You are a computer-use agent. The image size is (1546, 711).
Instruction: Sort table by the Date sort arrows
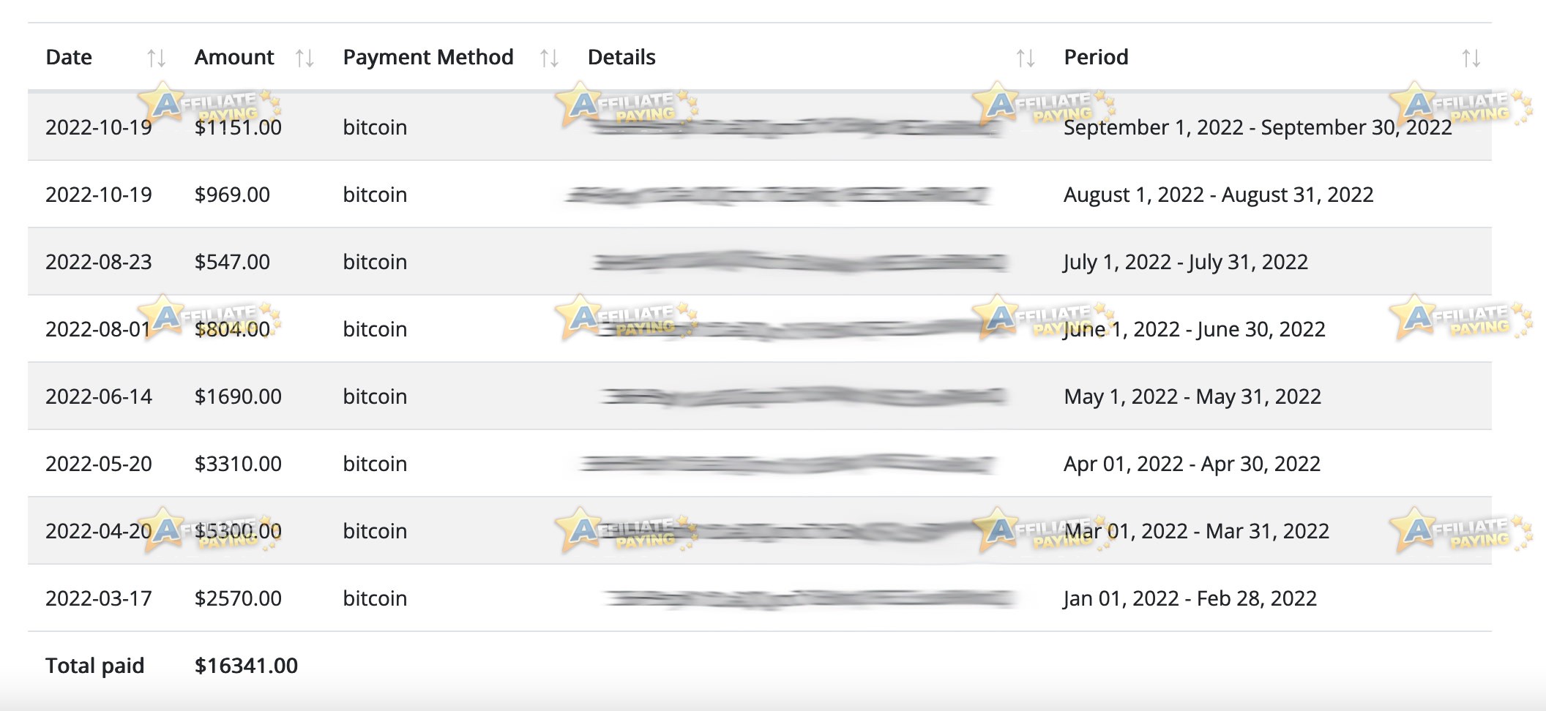pyautogui.click(x=156, y=58)
